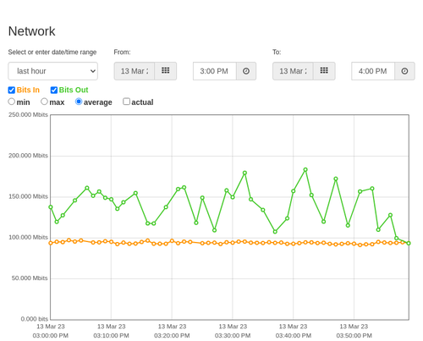Select the average radio button
Image resolution: width=423 pixels, height=341 pixels.
pos(79,102)
